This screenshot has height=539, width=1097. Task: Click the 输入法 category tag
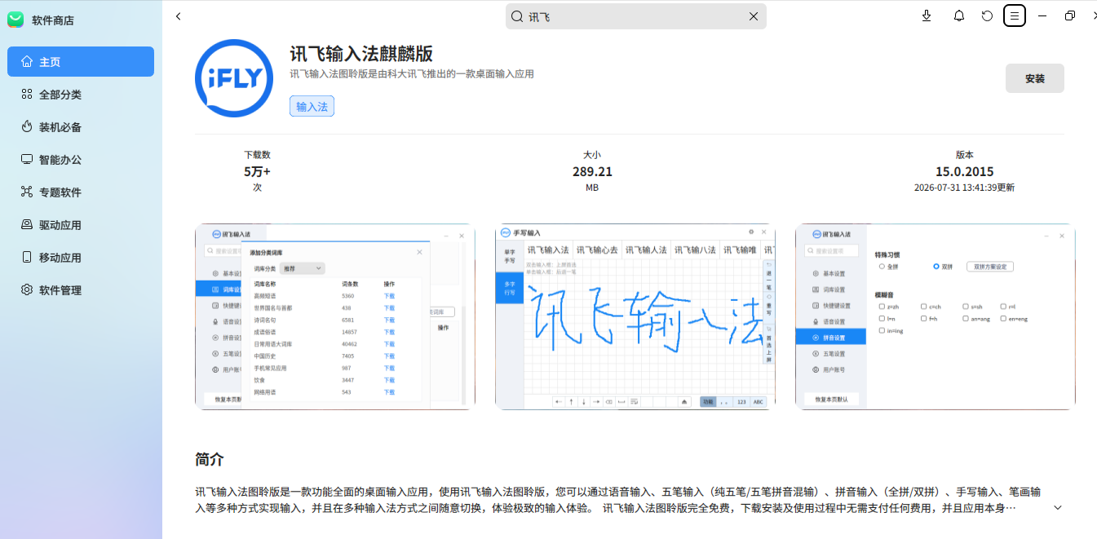point(312,107)
